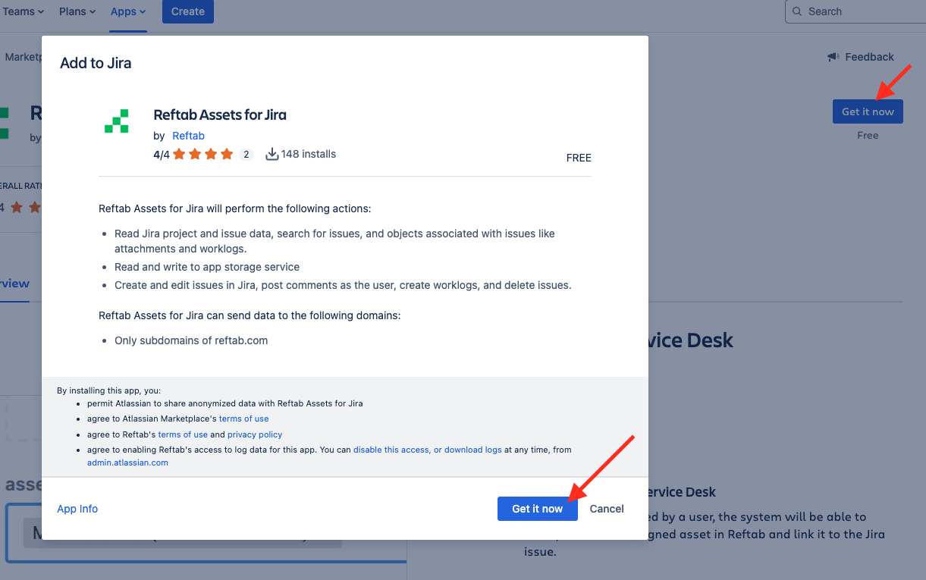This screenshot has width=926, height=580.
Task: Open the admin.atlassian.com link
Action: click(x=127, y=462)
